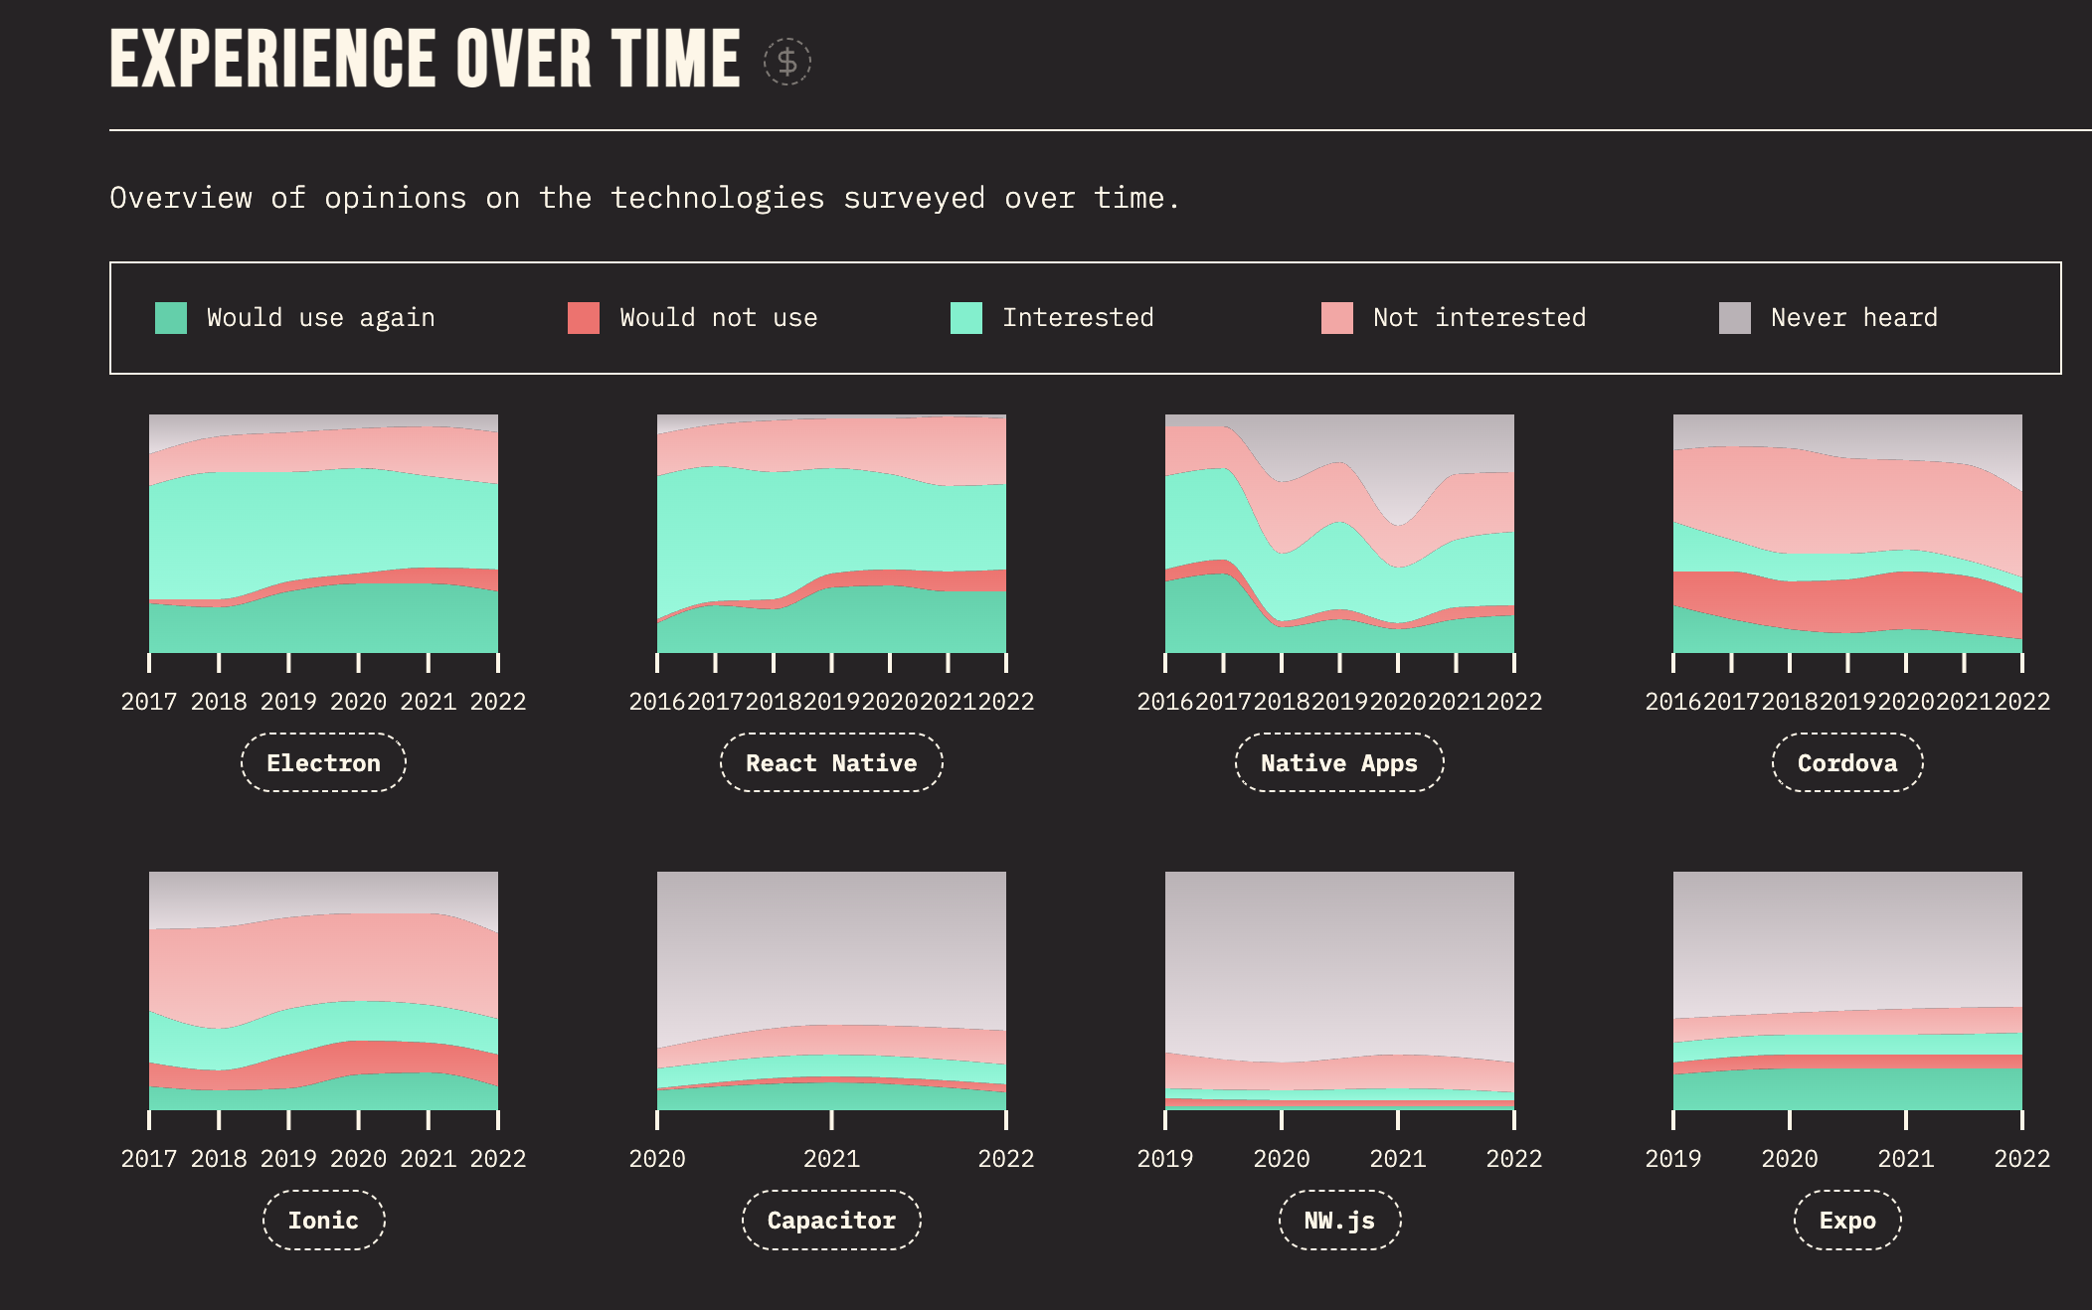Open the Electron technology label
The image size is (2092, 1310).
pos(323,762)
